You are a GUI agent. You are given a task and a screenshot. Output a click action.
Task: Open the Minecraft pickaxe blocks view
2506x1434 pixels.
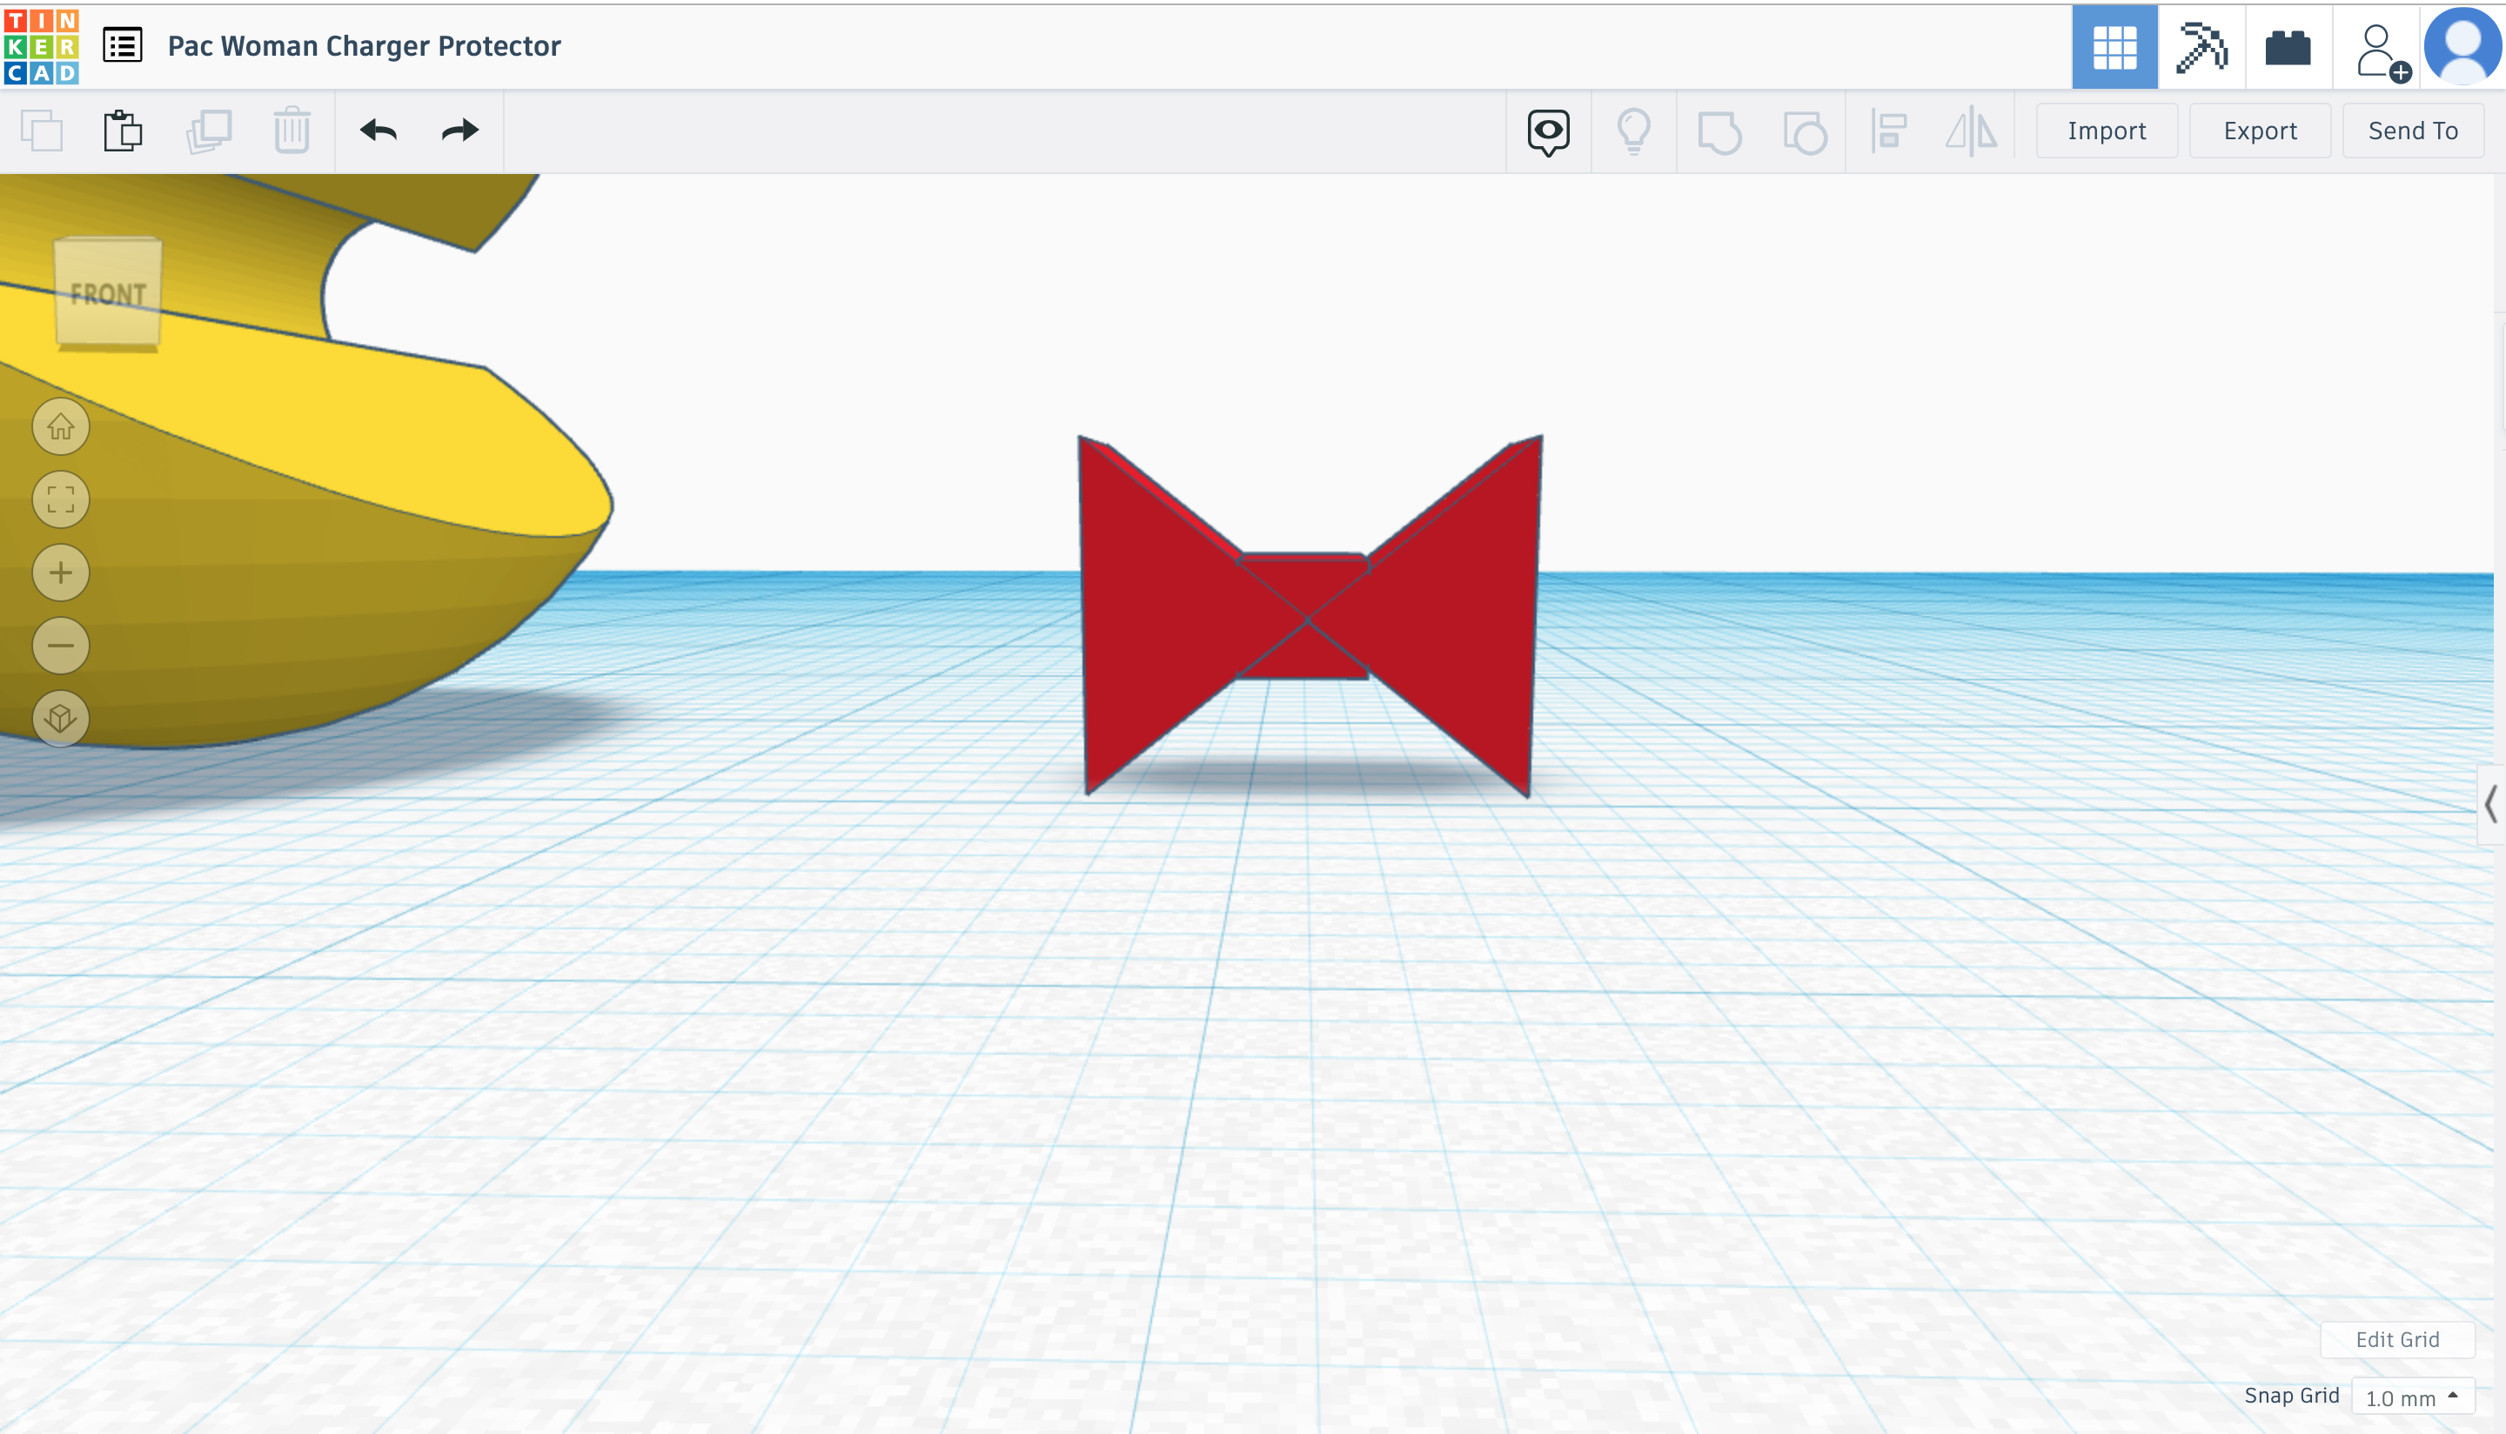click(x=2201, y=46)
